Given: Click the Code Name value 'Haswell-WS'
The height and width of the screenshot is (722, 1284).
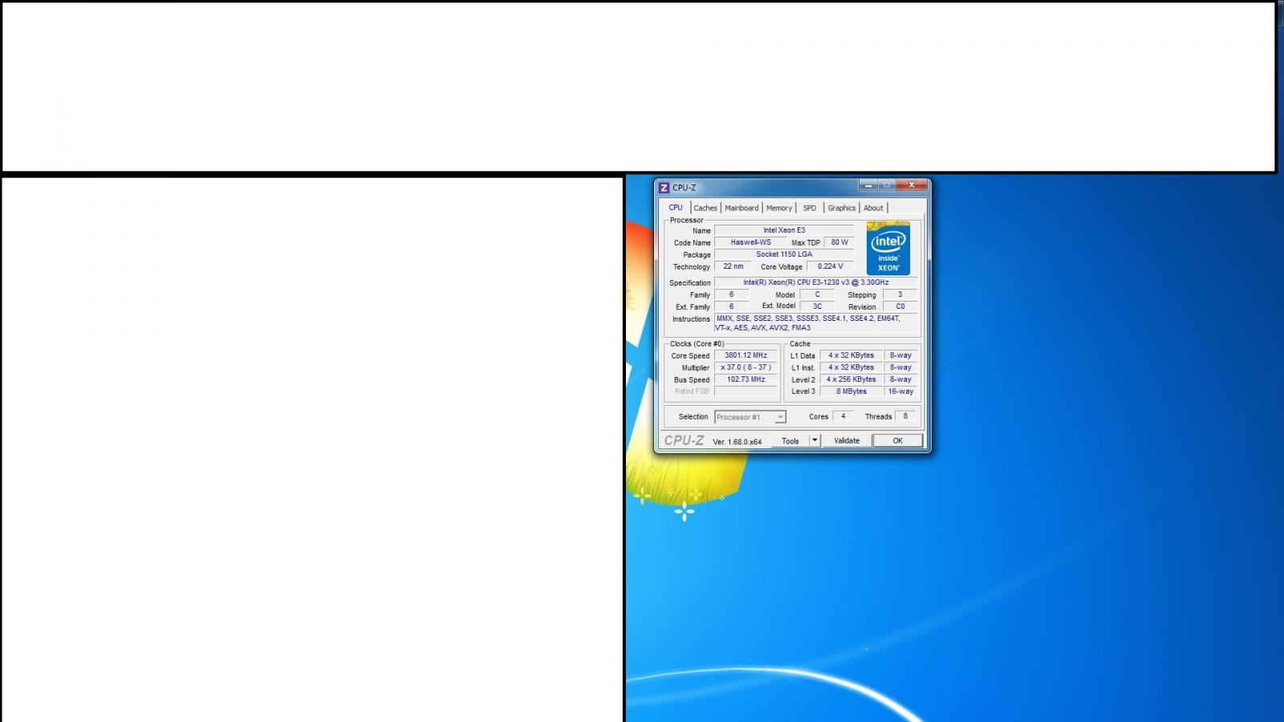Looking at the screenshot, I should (x=750, y=242).
